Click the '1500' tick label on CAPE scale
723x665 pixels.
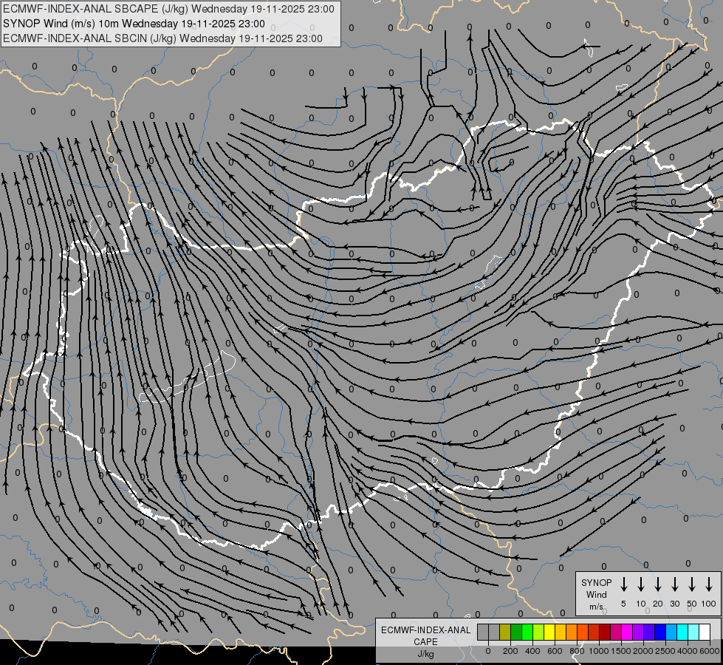(621, 651)
